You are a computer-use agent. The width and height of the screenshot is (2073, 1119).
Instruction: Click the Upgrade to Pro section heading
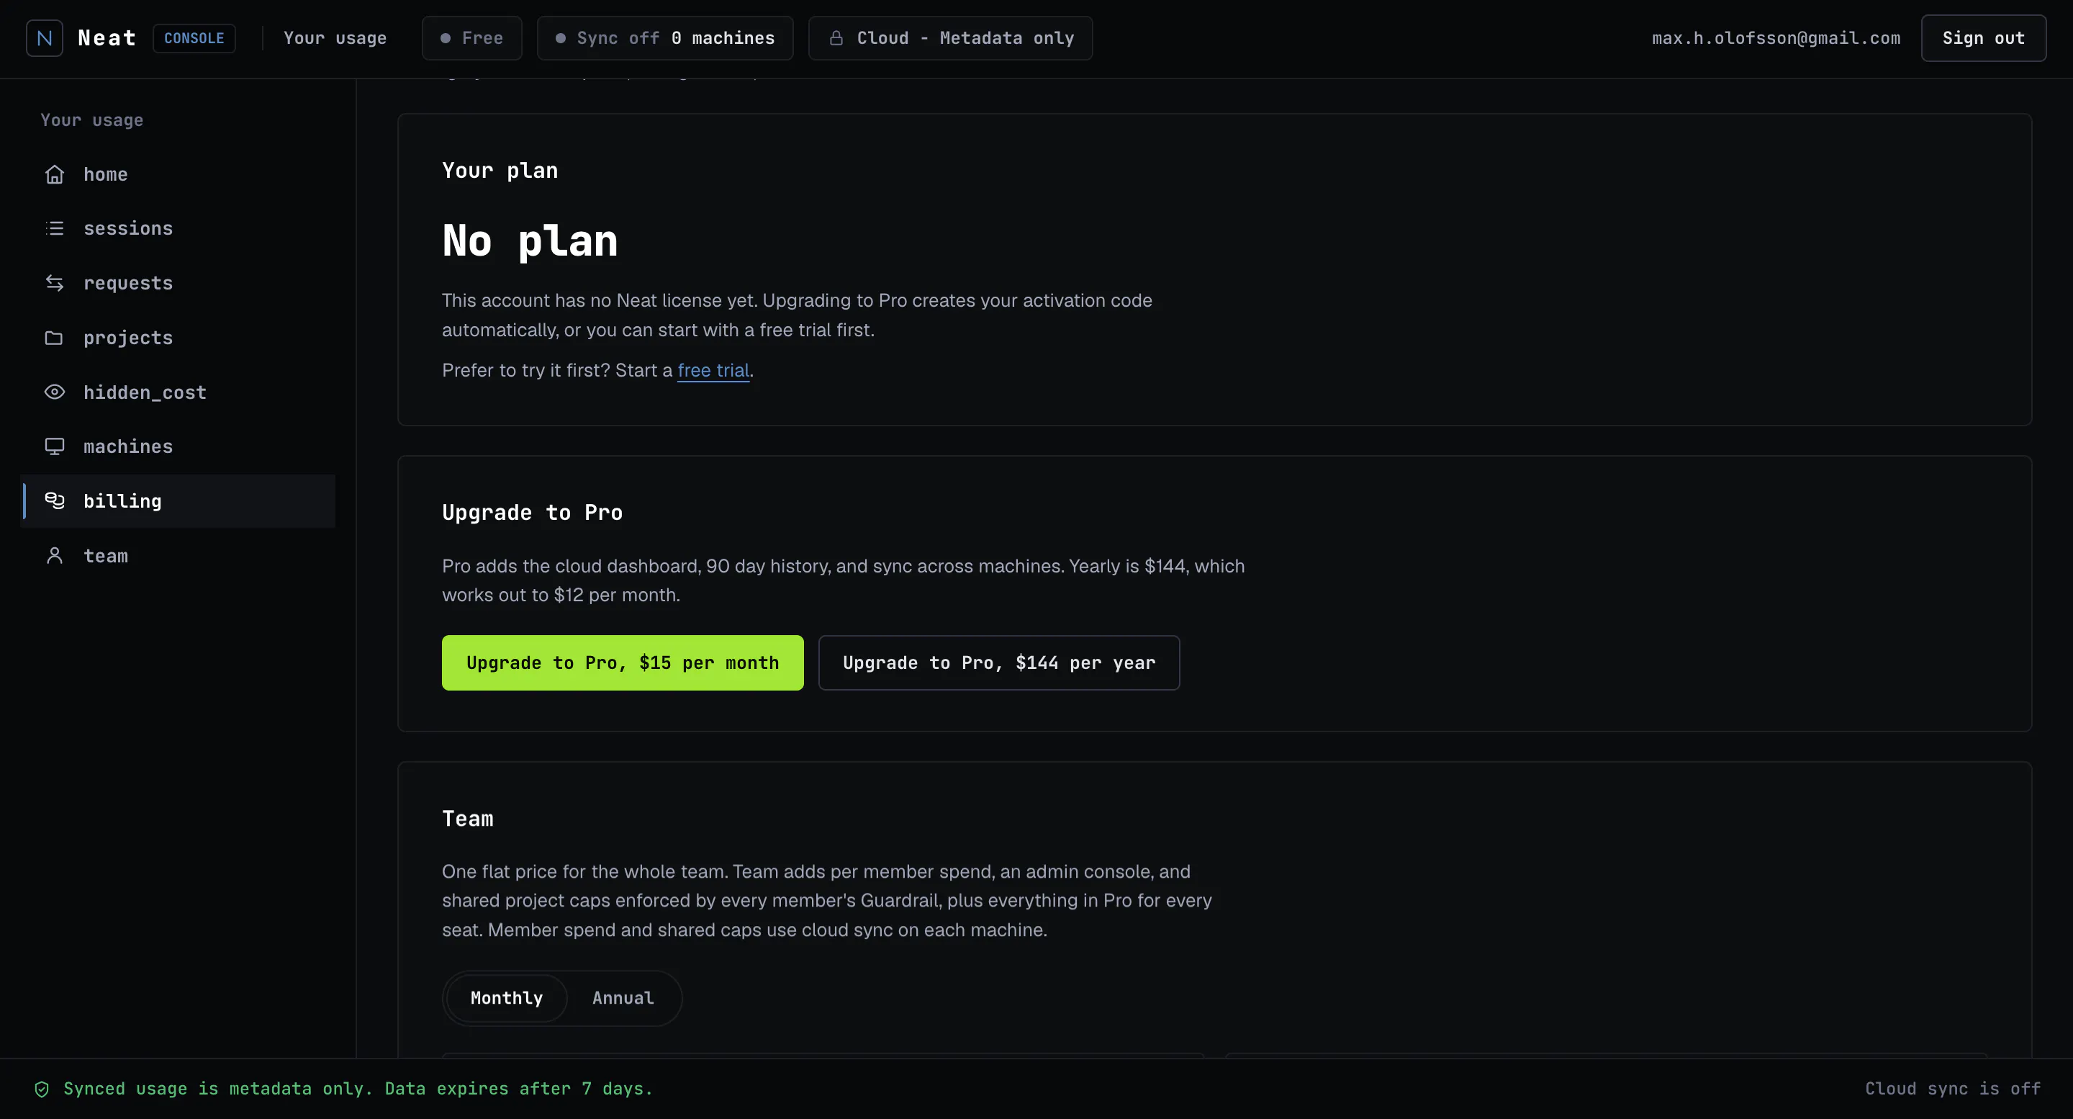point(532,513)
